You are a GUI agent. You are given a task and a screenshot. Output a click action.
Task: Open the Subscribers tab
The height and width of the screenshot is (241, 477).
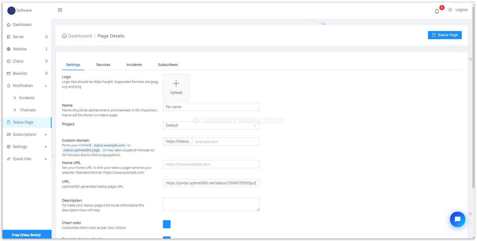pos(168,65)
